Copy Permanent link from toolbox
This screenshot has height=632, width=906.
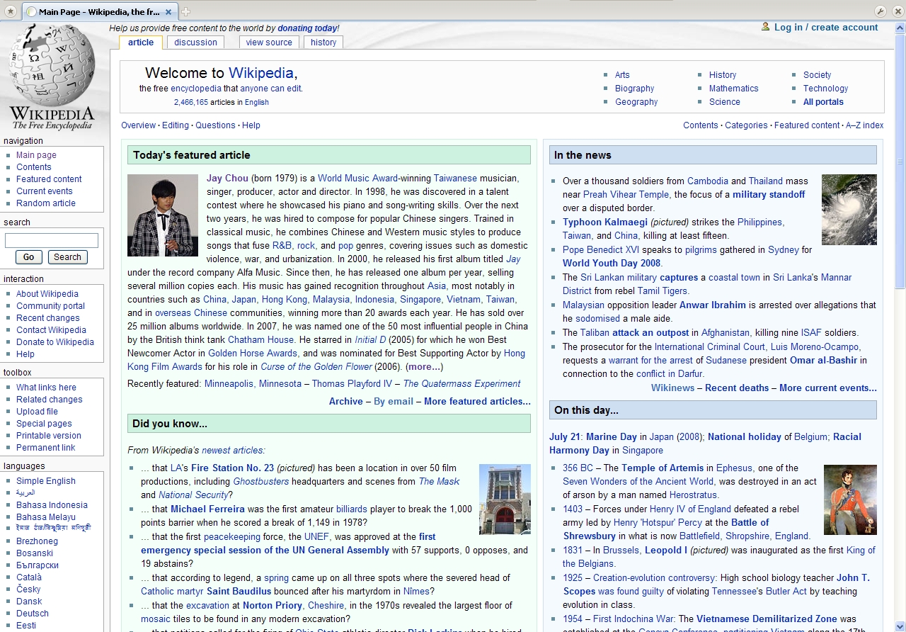(46, 448)
